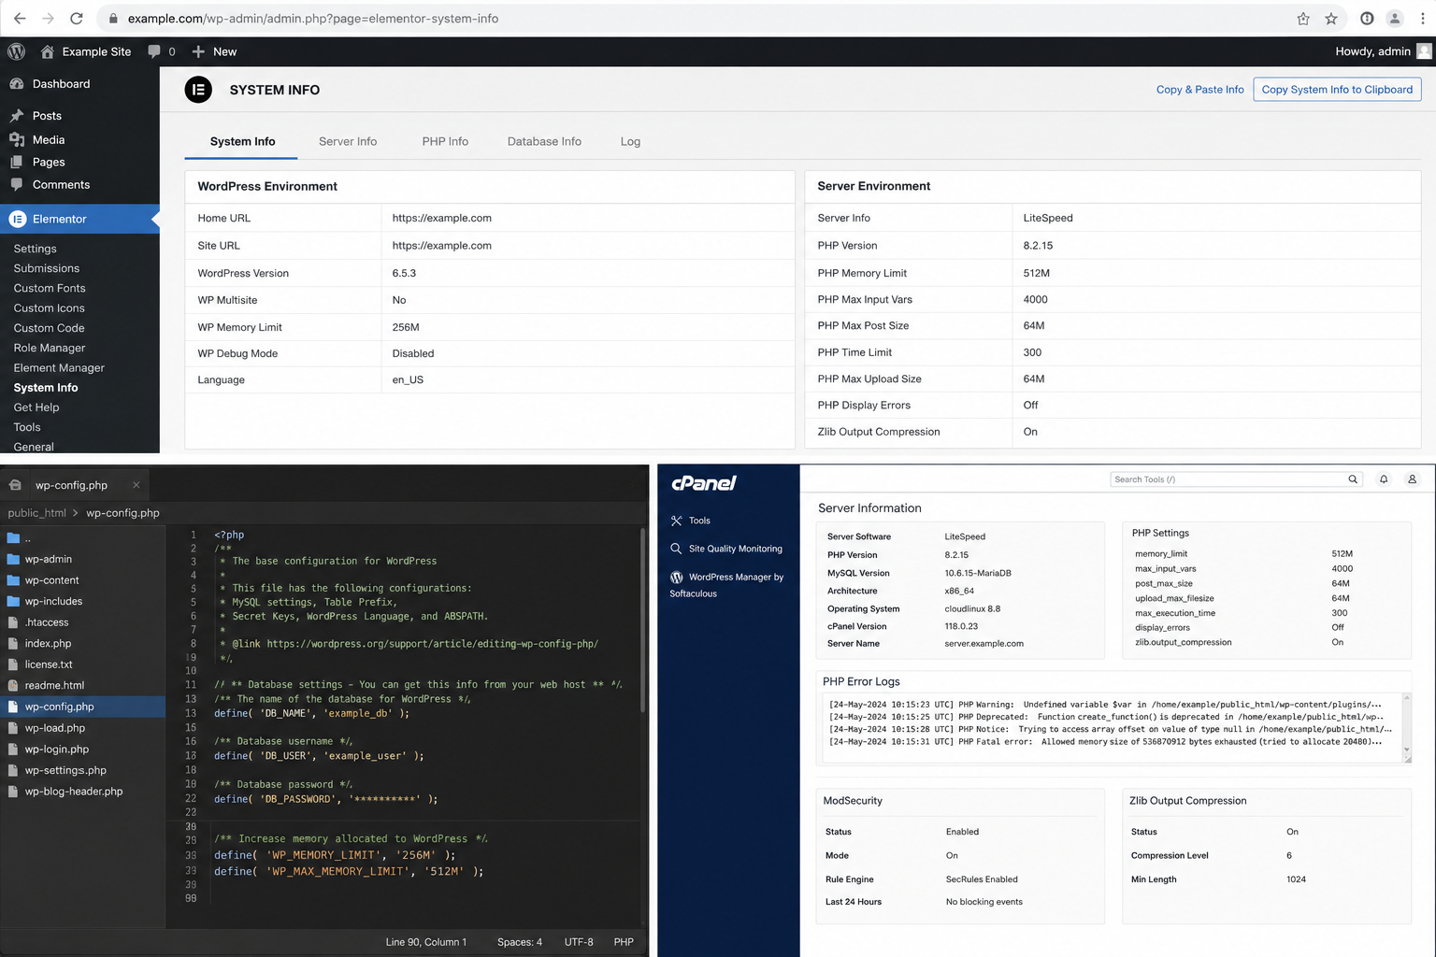Open Submissions in the Elementor submenu
The image size is (1436, 957).
click(47, 268)
